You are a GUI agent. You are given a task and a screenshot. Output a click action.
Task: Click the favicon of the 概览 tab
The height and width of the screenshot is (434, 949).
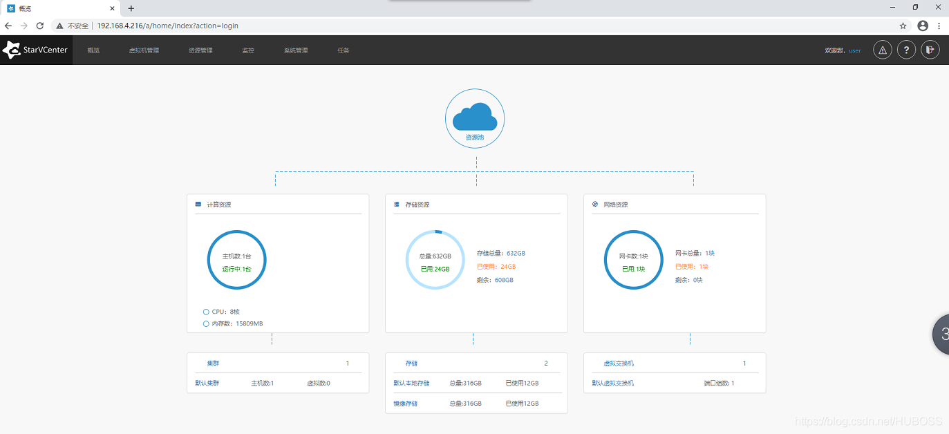(x=11, y=8)
